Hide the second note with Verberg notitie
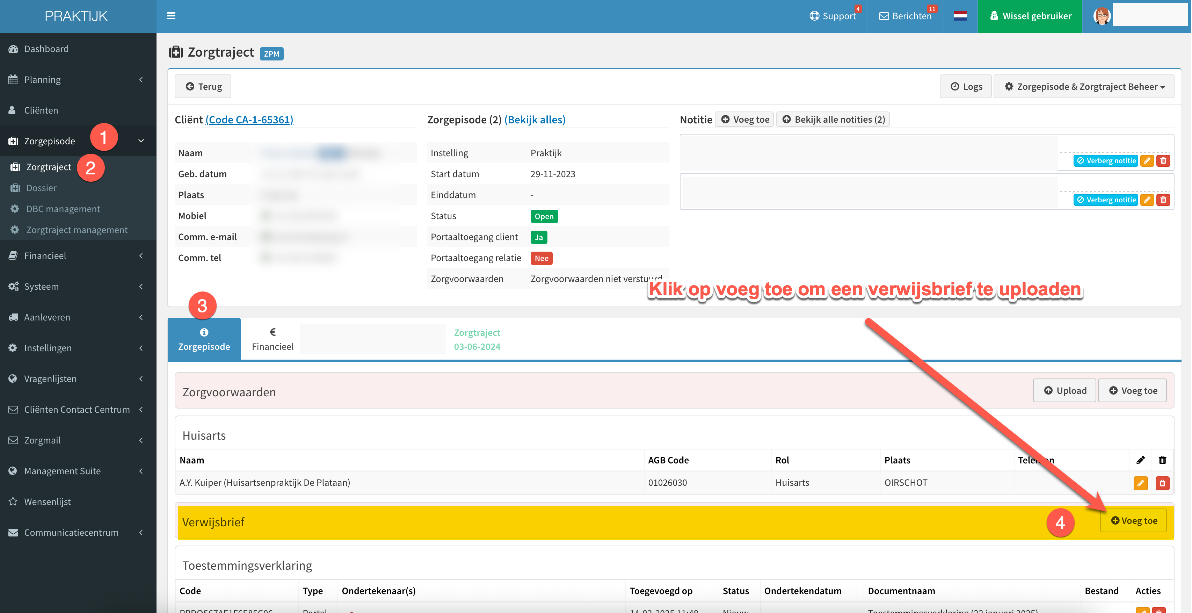Image resolution: width=1192 pixels, height=613 pixels. pyautogui.click(x=1105, y=200)
